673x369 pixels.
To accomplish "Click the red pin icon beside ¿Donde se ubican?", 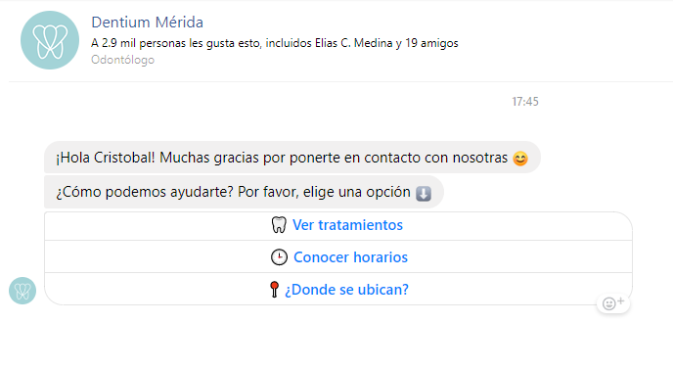I will (274, 289).
